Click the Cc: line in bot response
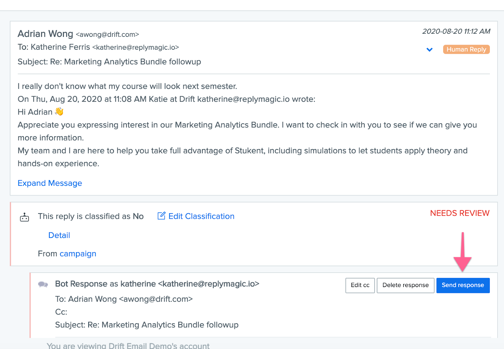This screenshot has height=349, width=504. point(61,312)
